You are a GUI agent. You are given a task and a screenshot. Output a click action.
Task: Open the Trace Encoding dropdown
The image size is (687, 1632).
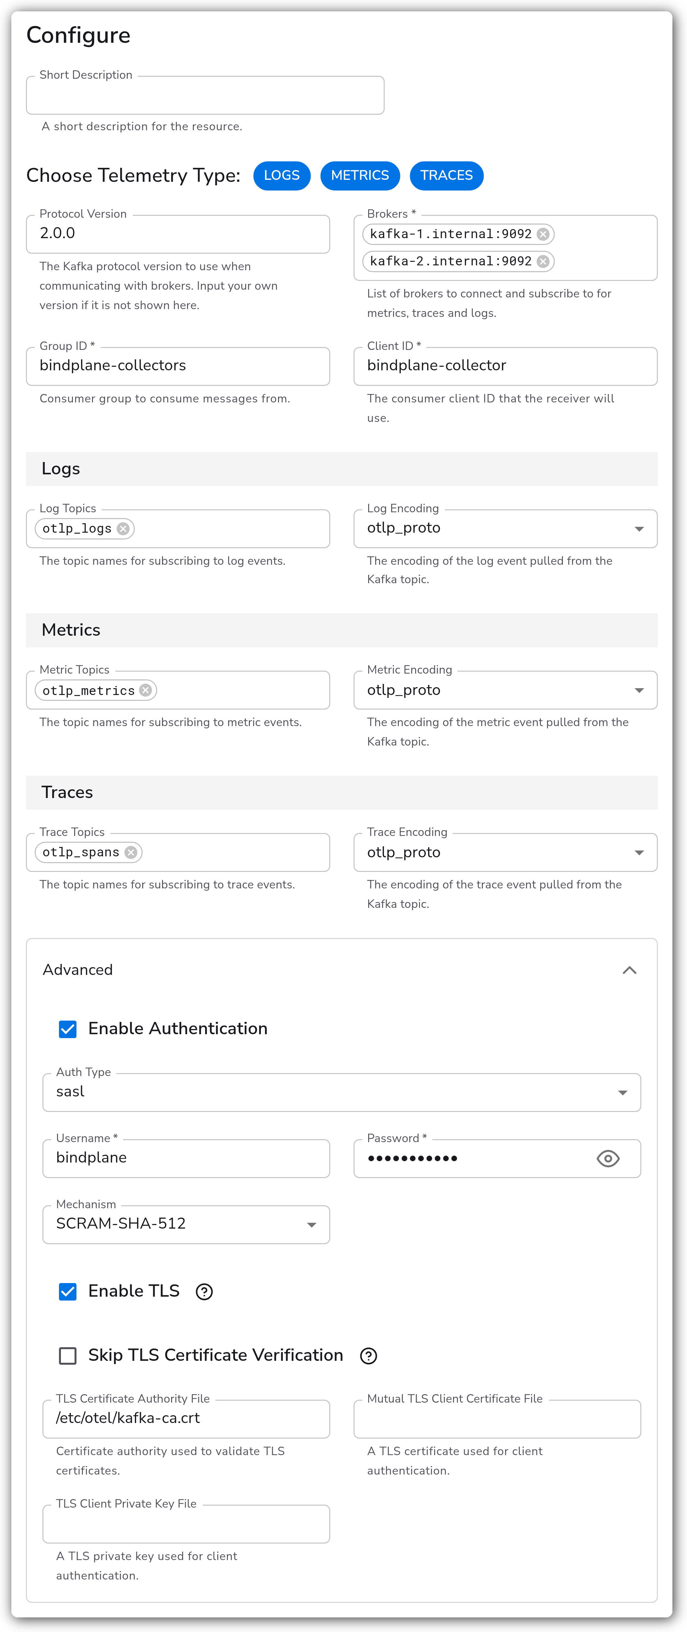pos(505,852)
